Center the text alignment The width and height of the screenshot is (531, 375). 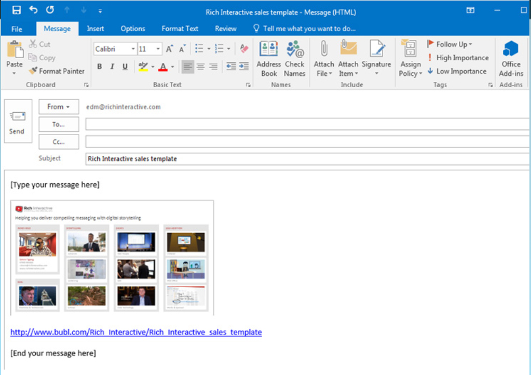tap(200, 66)
